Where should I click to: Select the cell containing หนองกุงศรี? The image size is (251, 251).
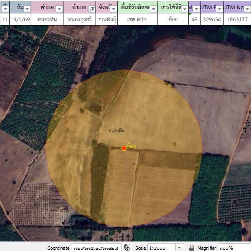79,19
